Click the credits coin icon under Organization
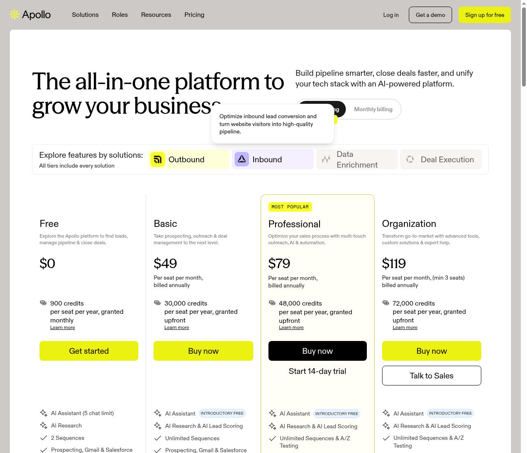 point(386,303)
